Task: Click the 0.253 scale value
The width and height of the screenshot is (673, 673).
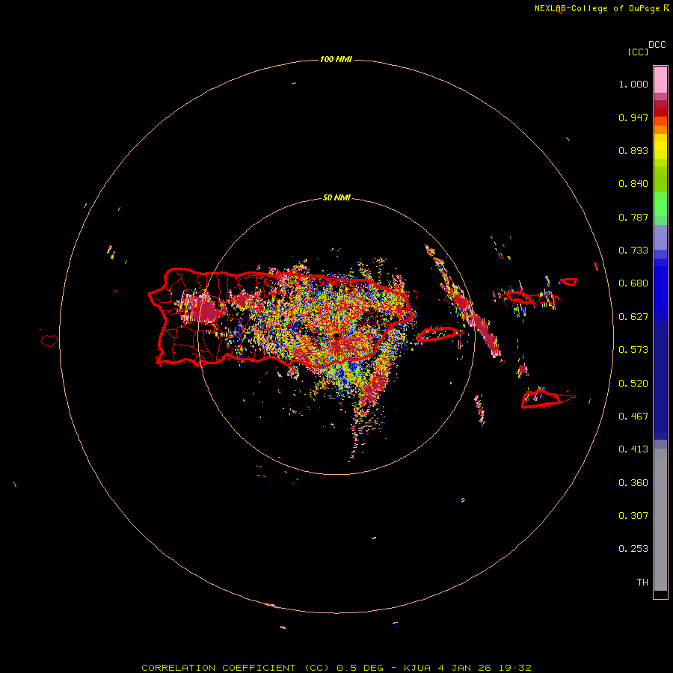Action: point(633,549)
